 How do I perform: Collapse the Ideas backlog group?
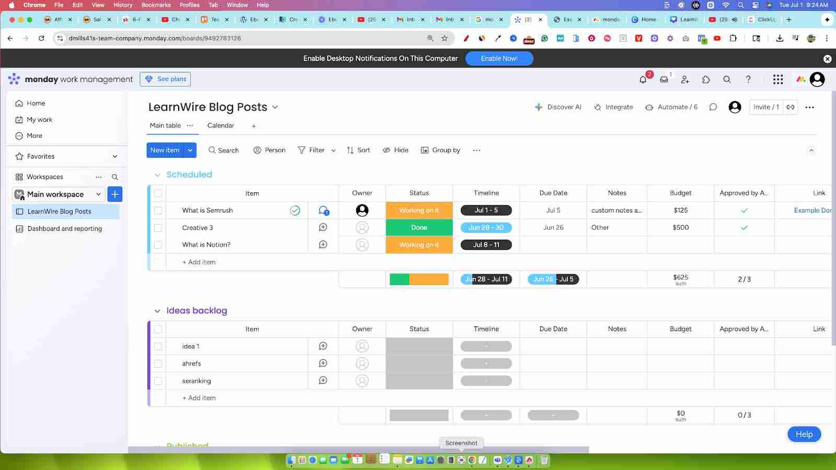(x=157, y=310)
